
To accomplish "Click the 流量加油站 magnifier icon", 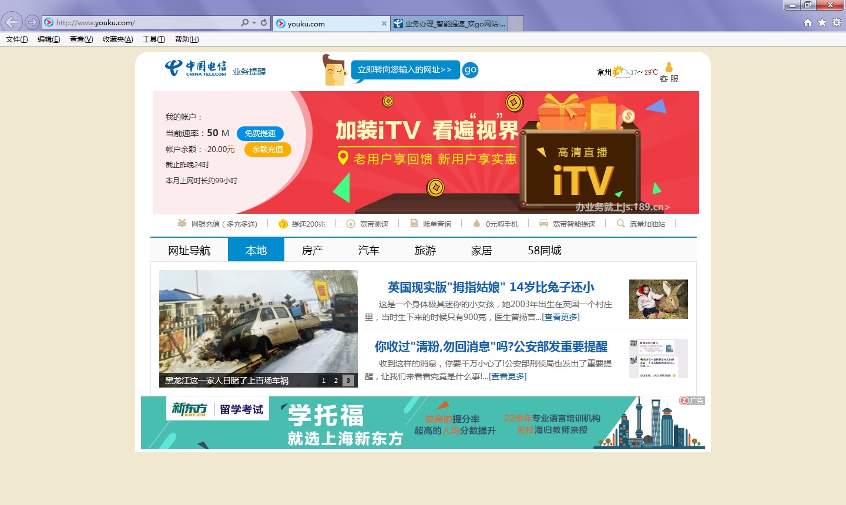I will (620, 224).
